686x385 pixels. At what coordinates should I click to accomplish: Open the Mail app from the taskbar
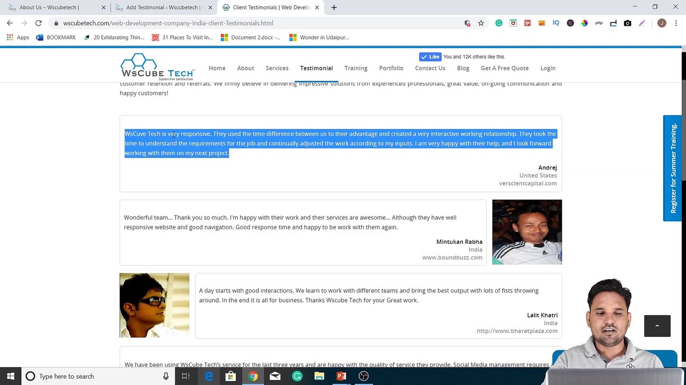275,376
